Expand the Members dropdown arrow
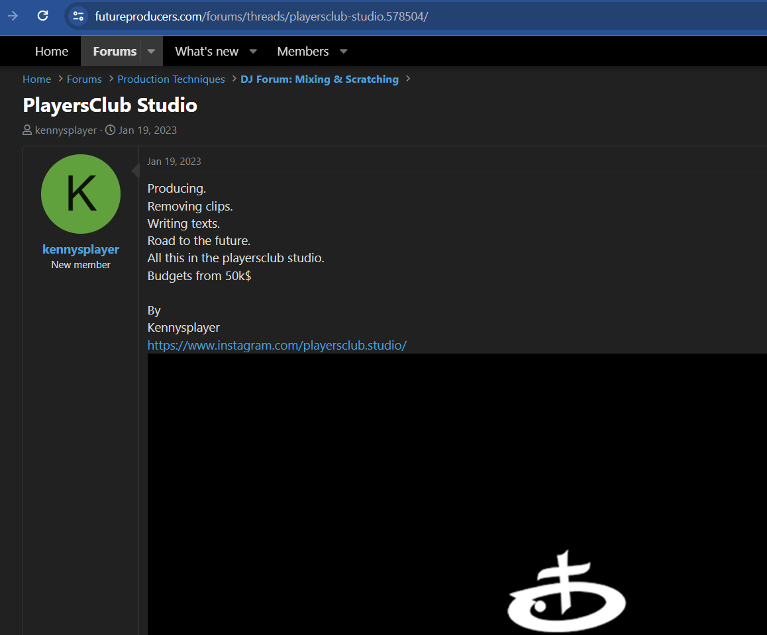Screen dimensions: 767x635 pyautogui.click(x=343, y=52)
